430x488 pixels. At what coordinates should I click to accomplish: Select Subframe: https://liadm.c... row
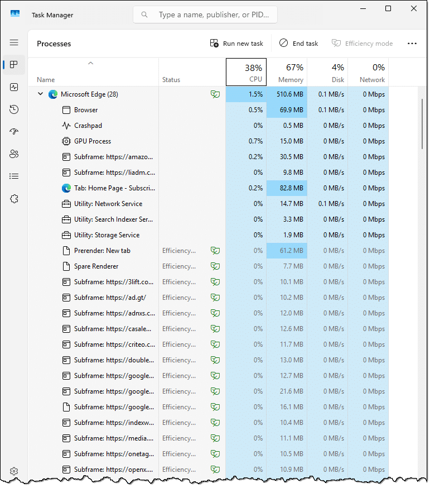[209, 173]
